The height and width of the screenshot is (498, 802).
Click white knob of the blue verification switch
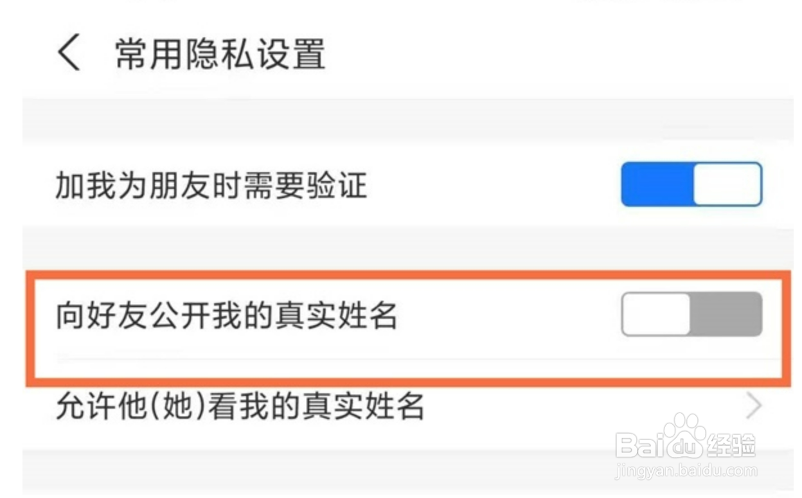(x=727, y=184)
